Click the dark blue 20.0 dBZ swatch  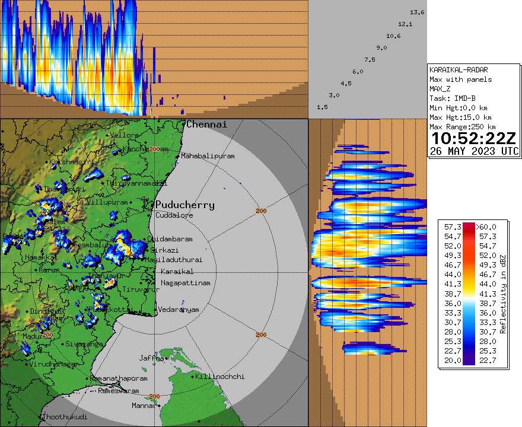(x=469, y=361)
